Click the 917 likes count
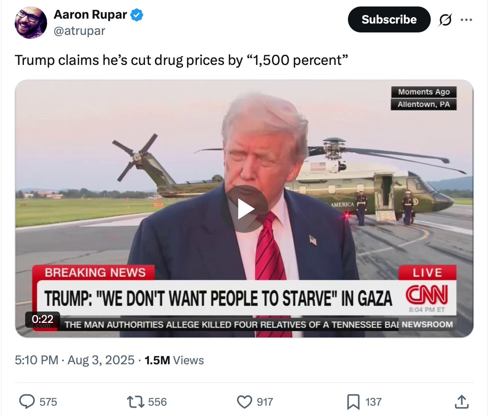 coord(265,402)
